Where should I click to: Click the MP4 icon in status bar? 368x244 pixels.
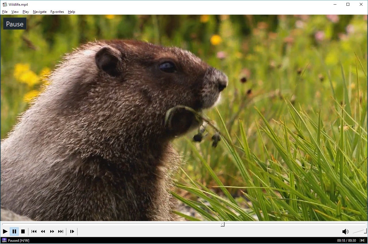click(4, 240)
